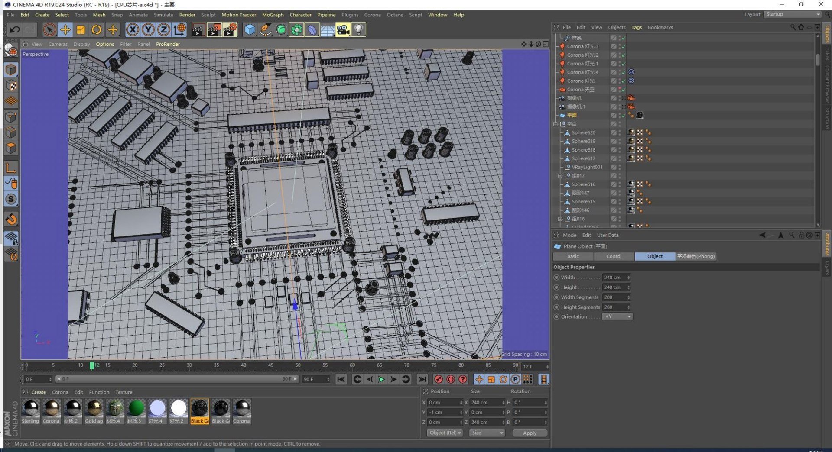The height and width of the screenshot is (452, 832).
Task: Open the Object (Rel) coordinate dropdown
Action: [445, 433]
